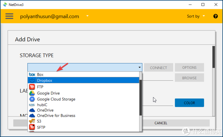Click the Dropbox logo icon
The height and width of the screenshot is (137, 223).
click(x=32, y=80)
